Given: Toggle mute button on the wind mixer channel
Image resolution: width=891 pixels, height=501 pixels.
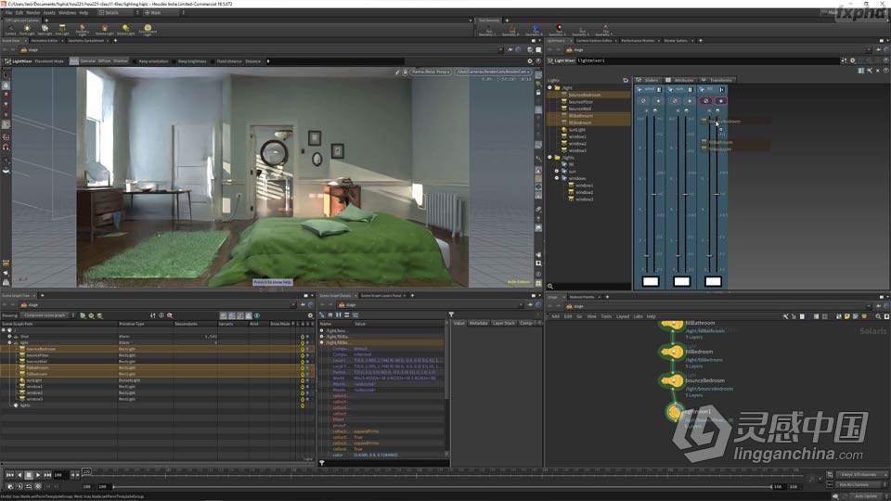Looking at the screenshot, I should click(x=643, y=100).
